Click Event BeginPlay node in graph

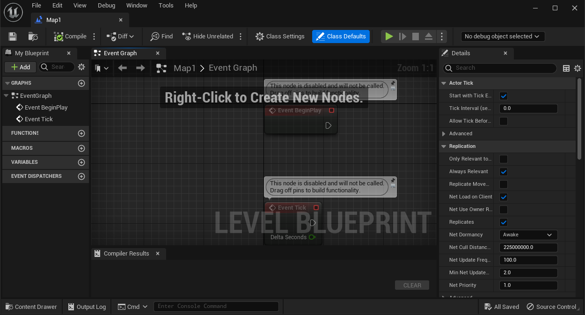coord(300,119)
